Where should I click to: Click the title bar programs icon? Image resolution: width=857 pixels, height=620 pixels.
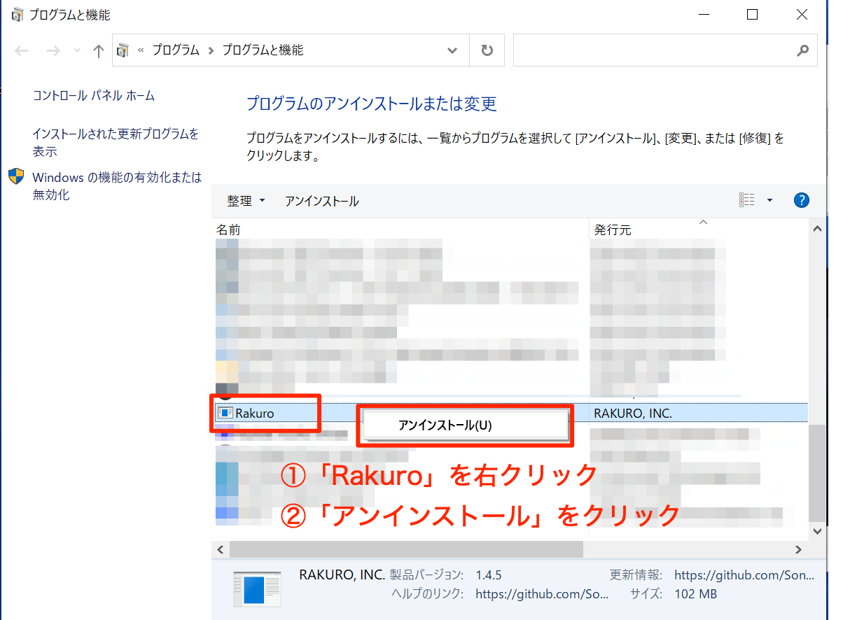pos(17,14)
